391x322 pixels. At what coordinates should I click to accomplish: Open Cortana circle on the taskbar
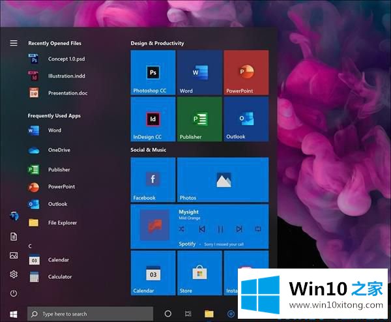pos(168,314)
